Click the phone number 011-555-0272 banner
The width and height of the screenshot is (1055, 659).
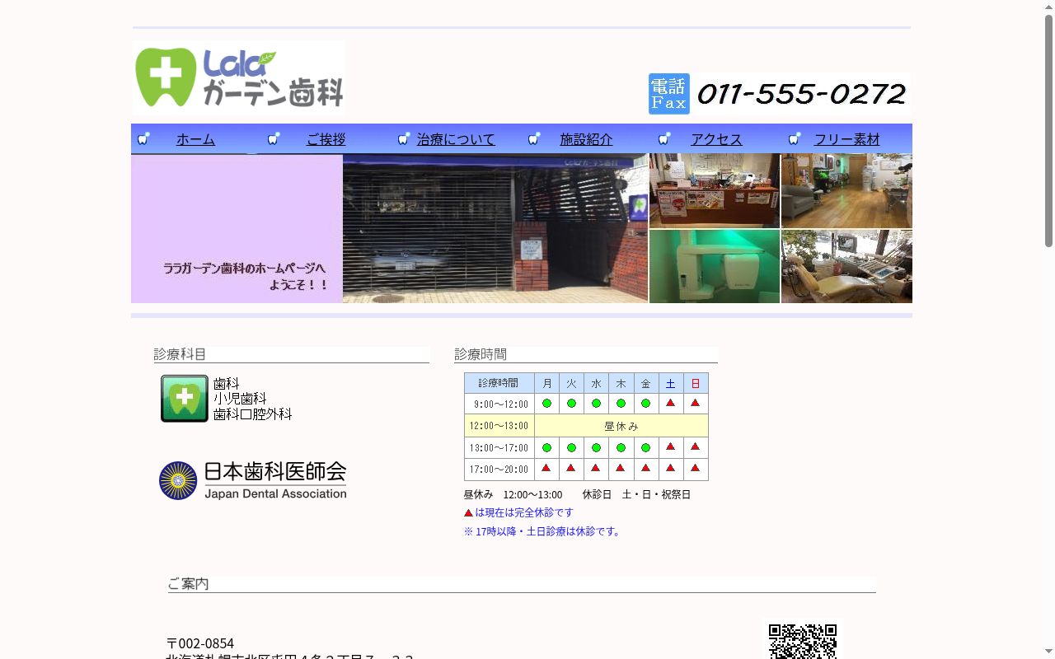tap(801, 94)
